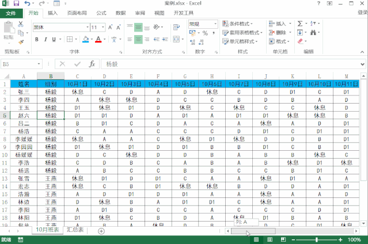This screenshot has height=244, width=368.
Task: Open the Name Box dropdown arrow
Action: click(x=39, y=64)
